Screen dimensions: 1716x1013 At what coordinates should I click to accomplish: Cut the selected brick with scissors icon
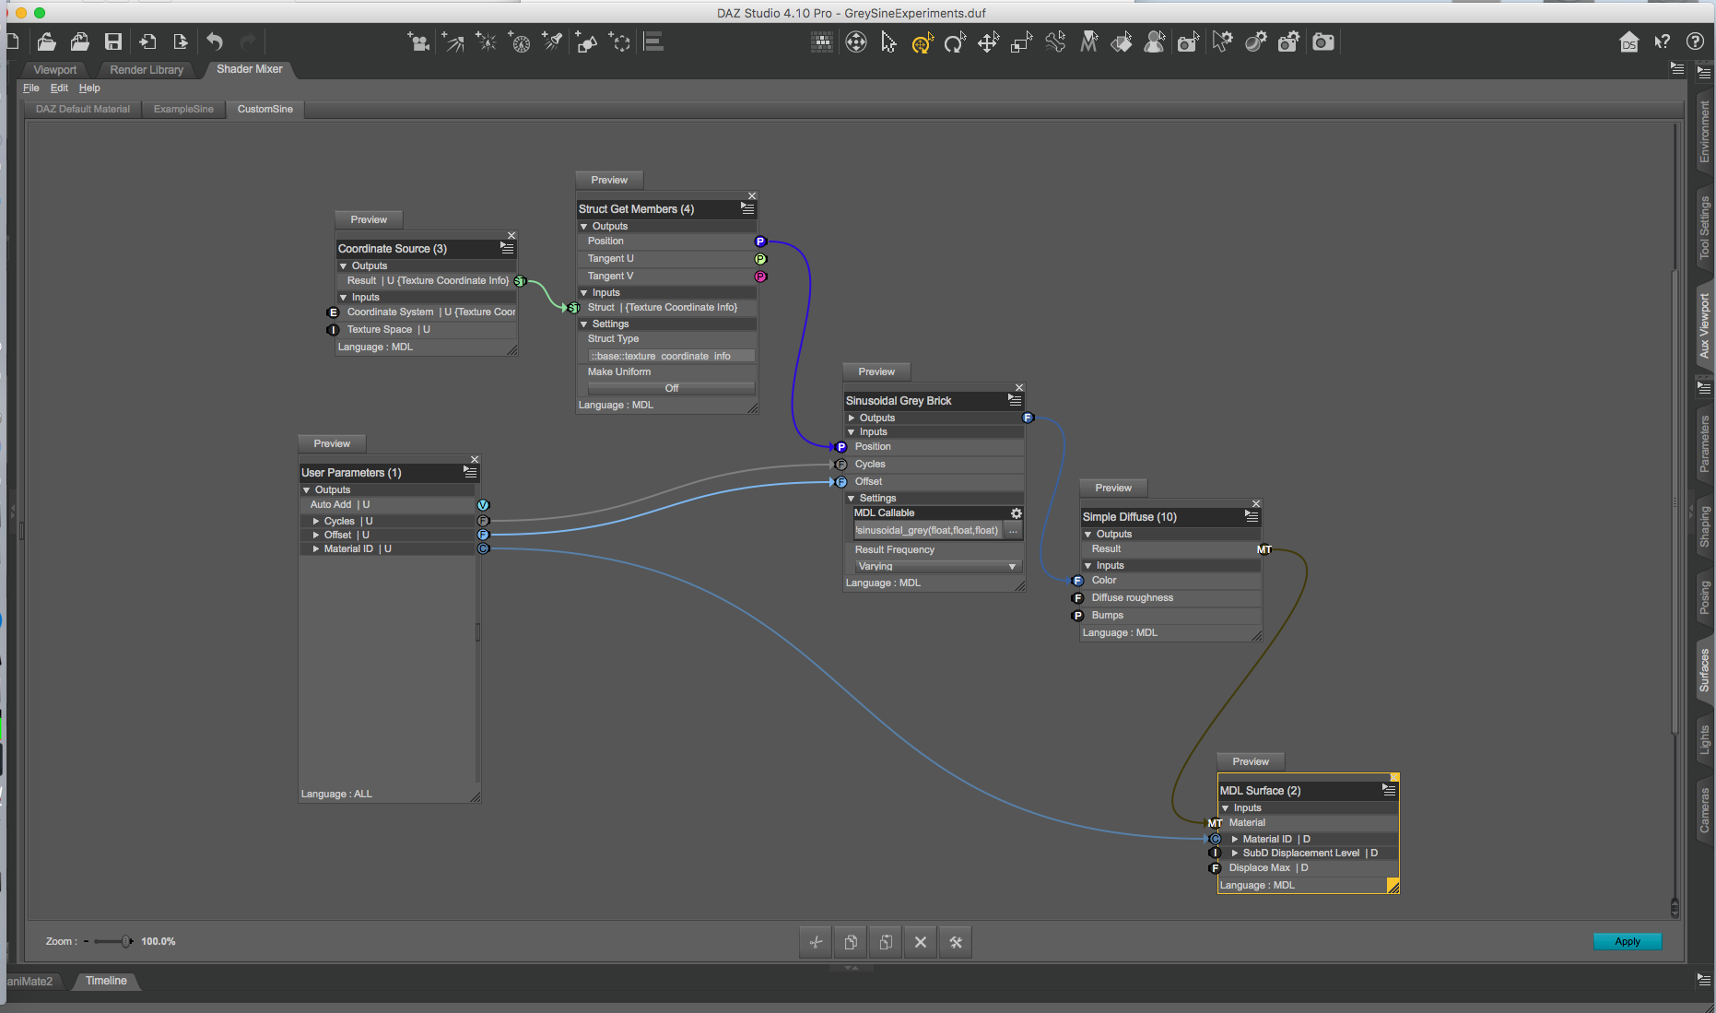tap(816, 942)
